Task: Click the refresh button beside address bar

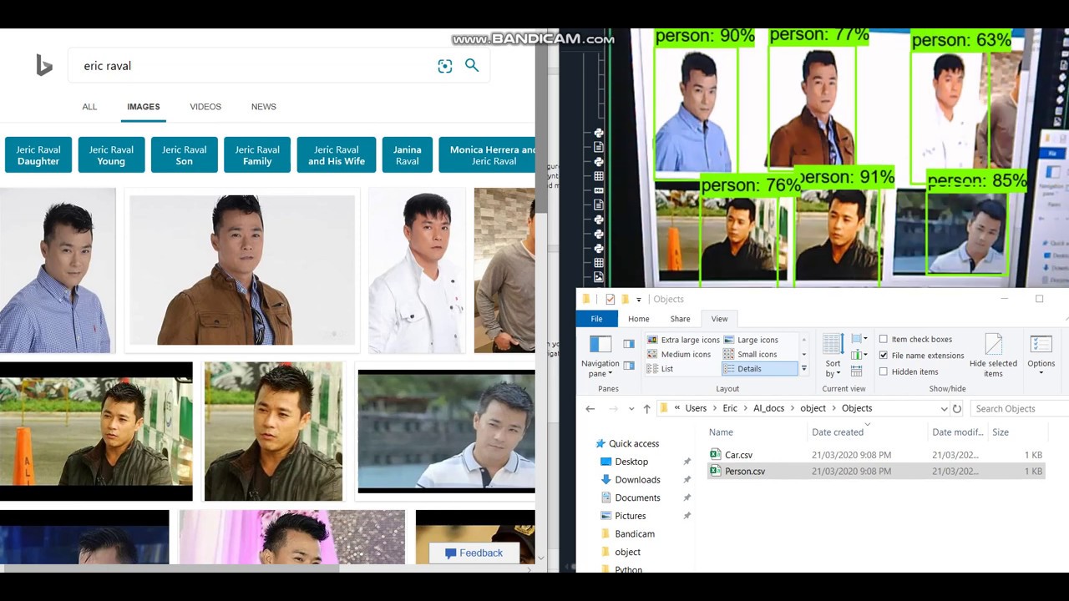Action: tap(957, 409)
